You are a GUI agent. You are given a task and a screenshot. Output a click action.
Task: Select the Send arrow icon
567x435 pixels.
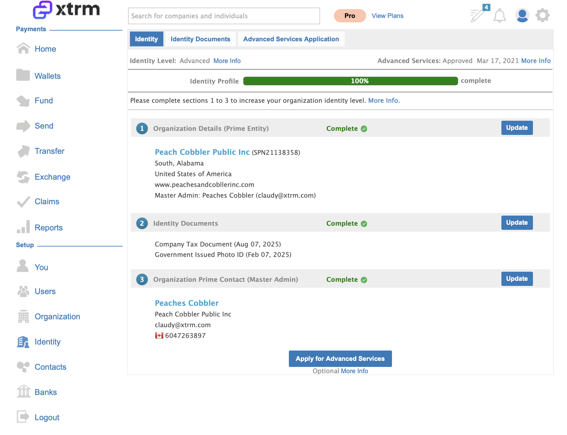(x=23, y=126)
